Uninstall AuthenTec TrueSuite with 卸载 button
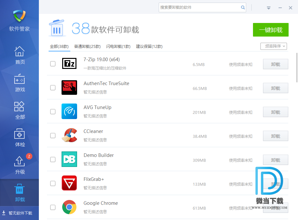This screenshot has width=298, height=220. (276, 88)
